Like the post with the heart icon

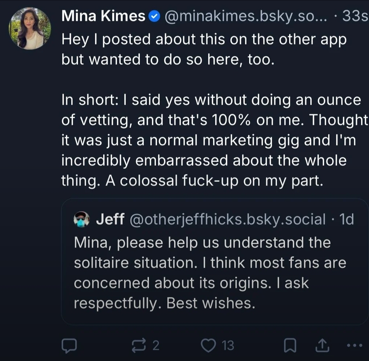(208, 345)
